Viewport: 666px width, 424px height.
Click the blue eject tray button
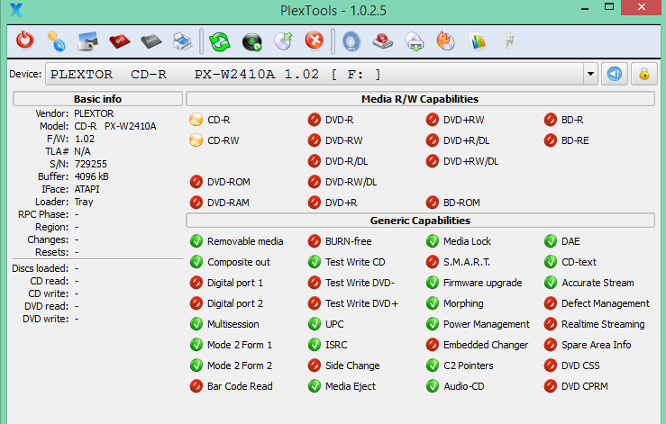[615, 74]
